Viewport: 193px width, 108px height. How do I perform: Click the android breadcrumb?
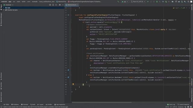tap(4, 1)
